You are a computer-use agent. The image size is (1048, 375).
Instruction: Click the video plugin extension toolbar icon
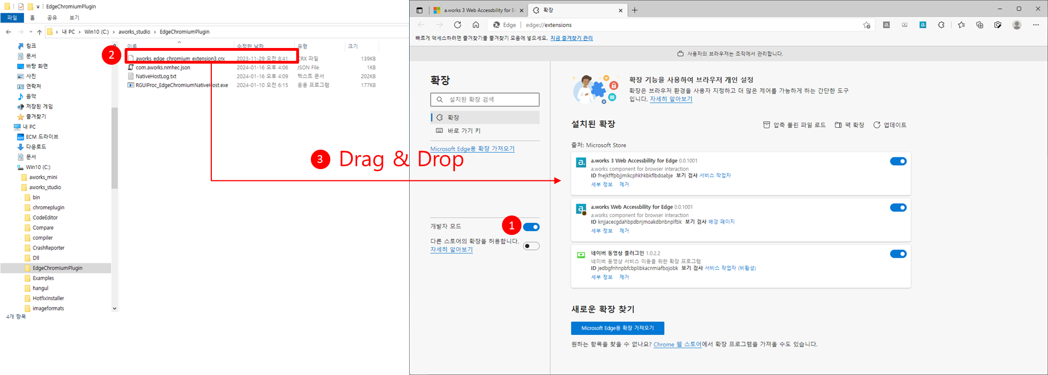(904, 25)
